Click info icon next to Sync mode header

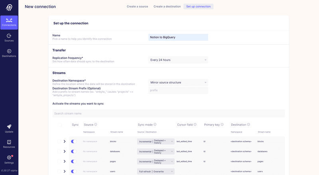pos(155,124)
